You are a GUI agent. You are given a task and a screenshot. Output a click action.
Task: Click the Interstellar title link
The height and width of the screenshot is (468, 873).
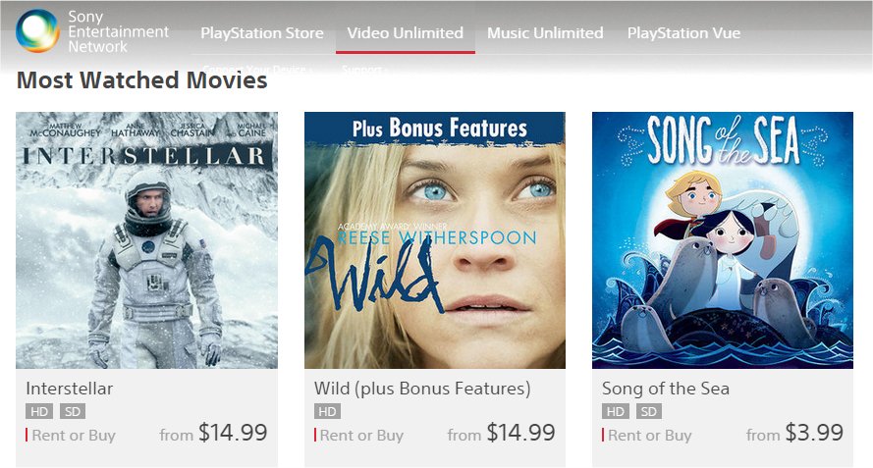70,389
